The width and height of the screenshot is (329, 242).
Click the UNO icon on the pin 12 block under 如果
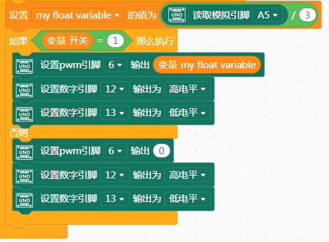(x=25, y=90)
